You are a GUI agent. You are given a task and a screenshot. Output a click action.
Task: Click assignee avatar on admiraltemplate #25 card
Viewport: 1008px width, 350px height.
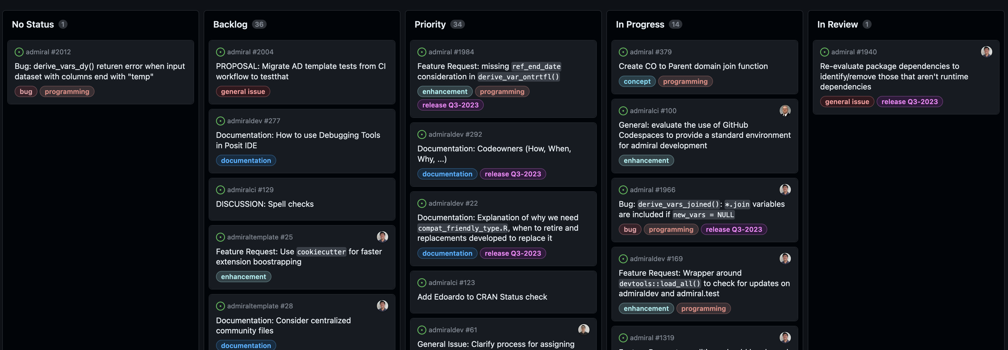(382, 236)
